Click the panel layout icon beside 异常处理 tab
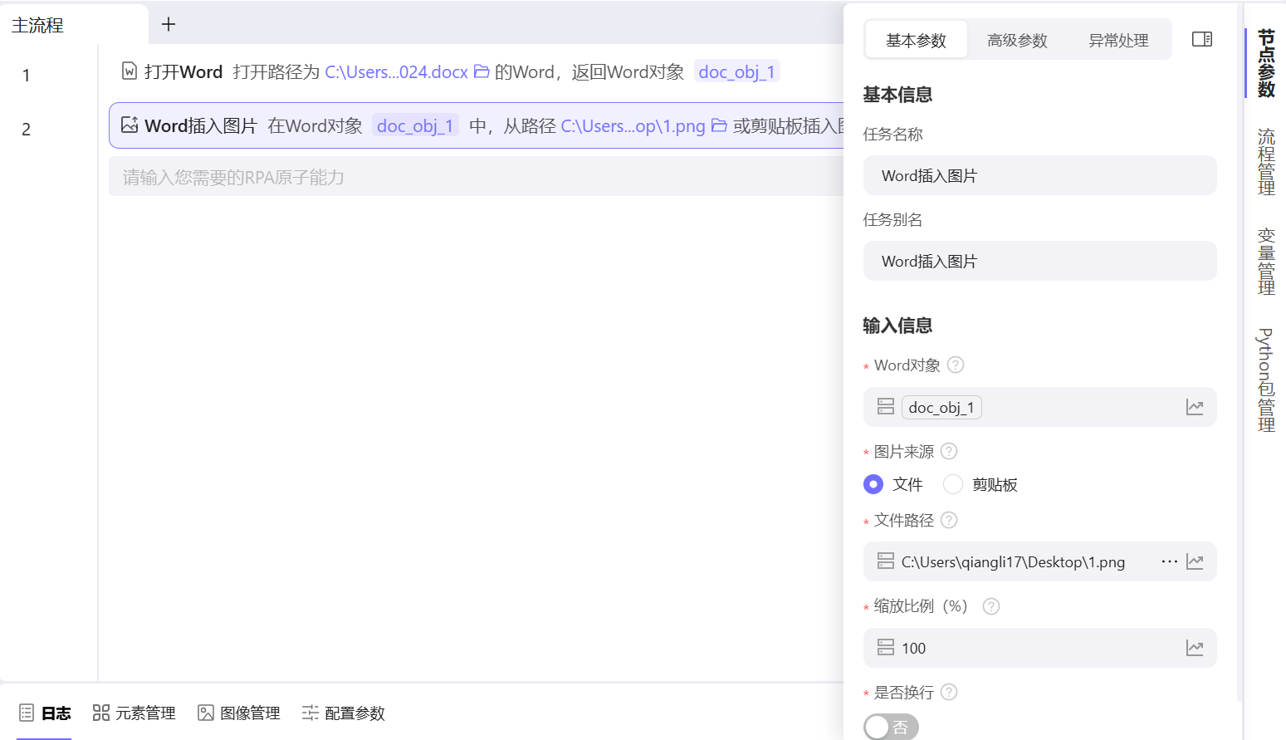 [x=1202, y=38]
